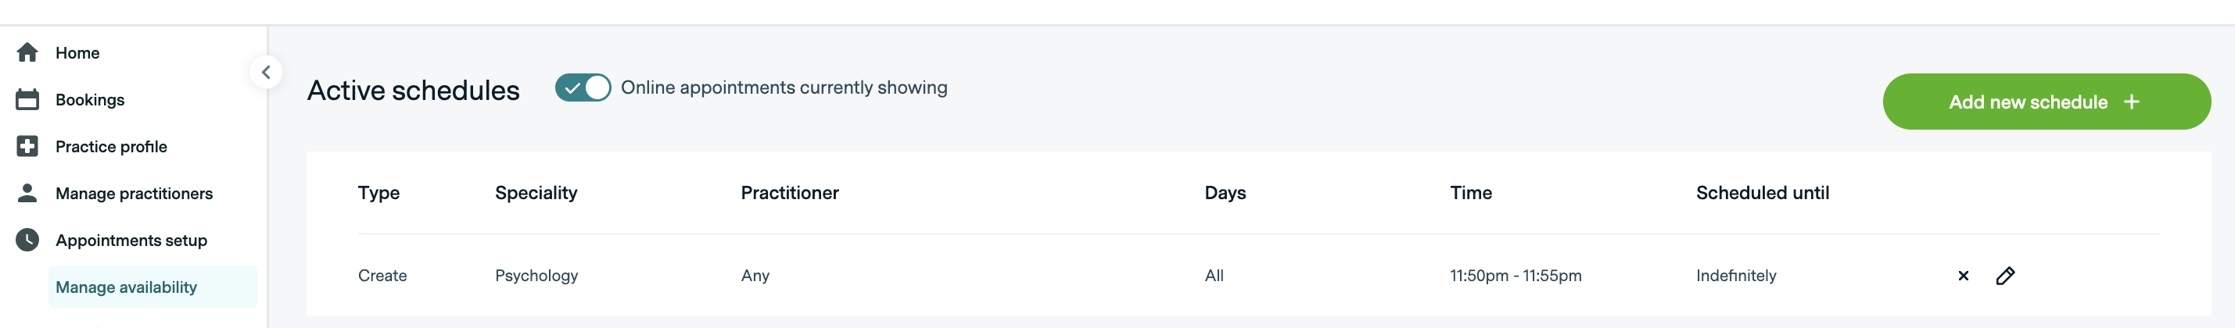Click the Practice profile plus icon

click(x=27, y=146)
